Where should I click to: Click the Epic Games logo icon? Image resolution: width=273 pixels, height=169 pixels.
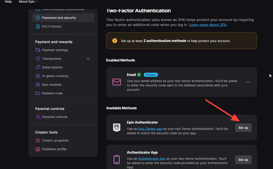(x=117, y=128)
